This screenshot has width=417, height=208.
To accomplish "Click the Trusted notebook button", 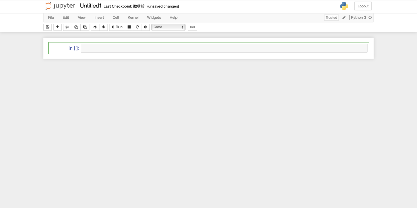I will pos(332,17).
